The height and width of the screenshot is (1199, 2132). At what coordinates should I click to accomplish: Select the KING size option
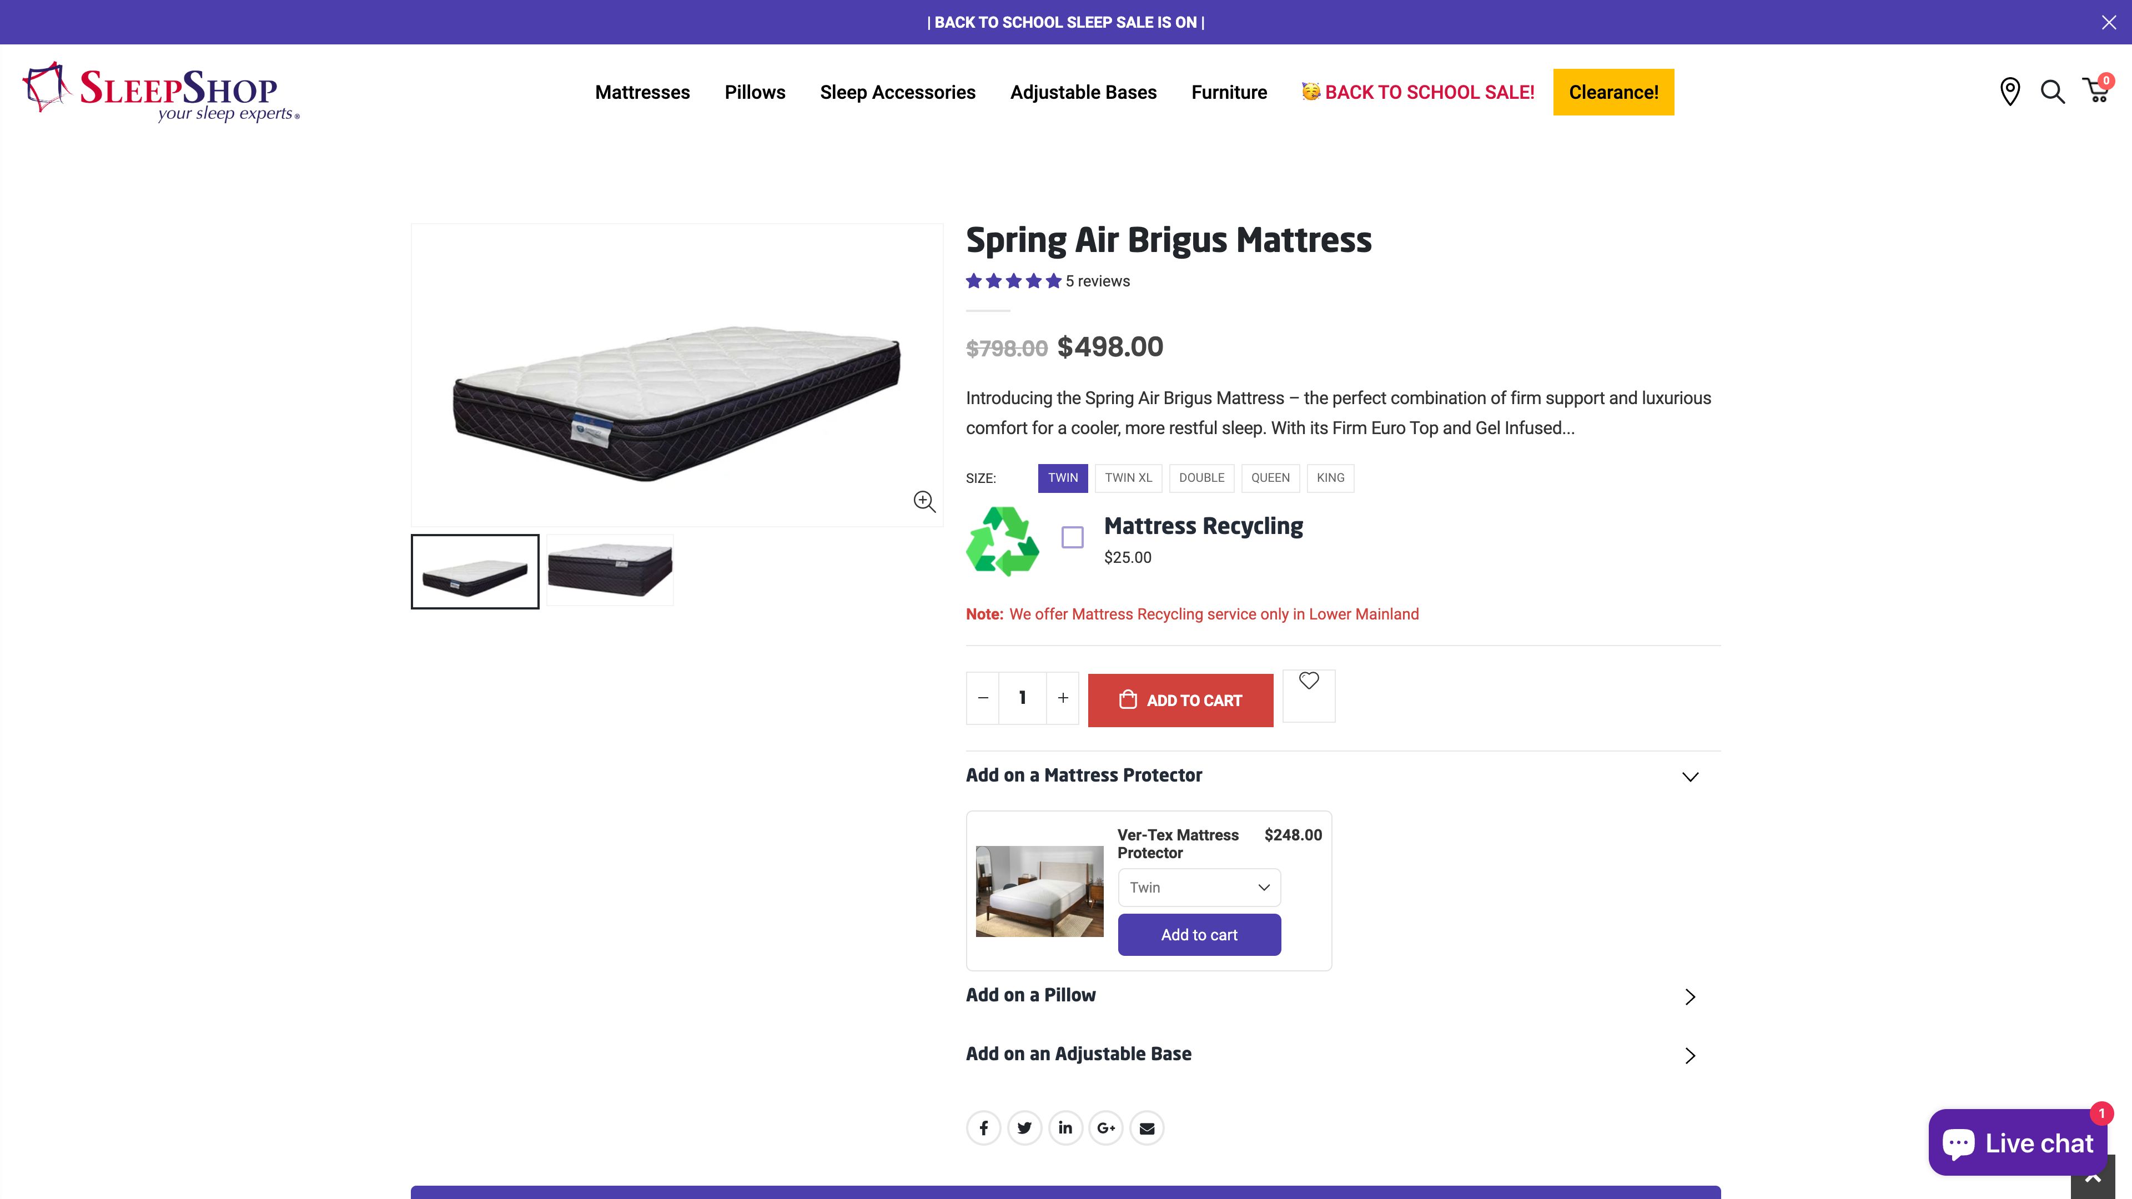click(1330, 477)
